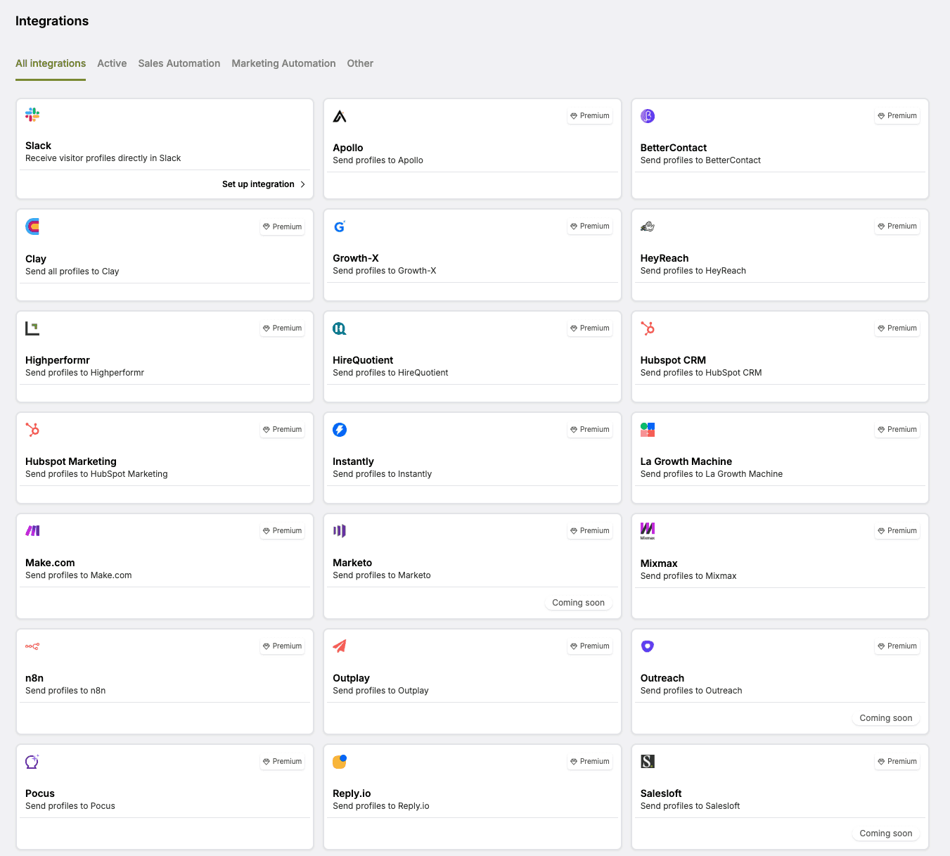Viewport: 950px width, 856px height.
Task: Open the HireQuotient integration card
Action: tap(472, 356)
